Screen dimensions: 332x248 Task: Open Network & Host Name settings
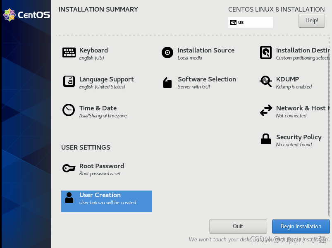coord(303,108)
